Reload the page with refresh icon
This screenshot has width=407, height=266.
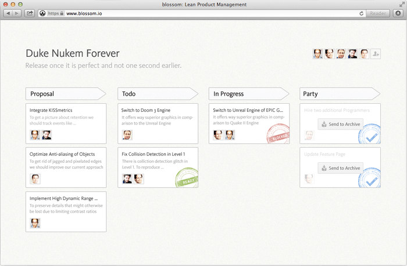362,13
